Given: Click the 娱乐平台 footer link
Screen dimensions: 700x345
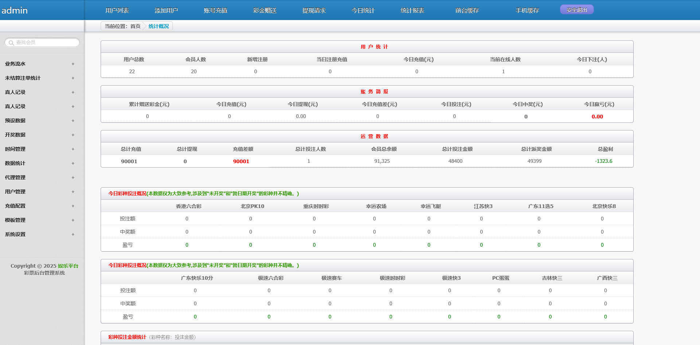Looking at the screenshot, I should [x=68, y=266].
